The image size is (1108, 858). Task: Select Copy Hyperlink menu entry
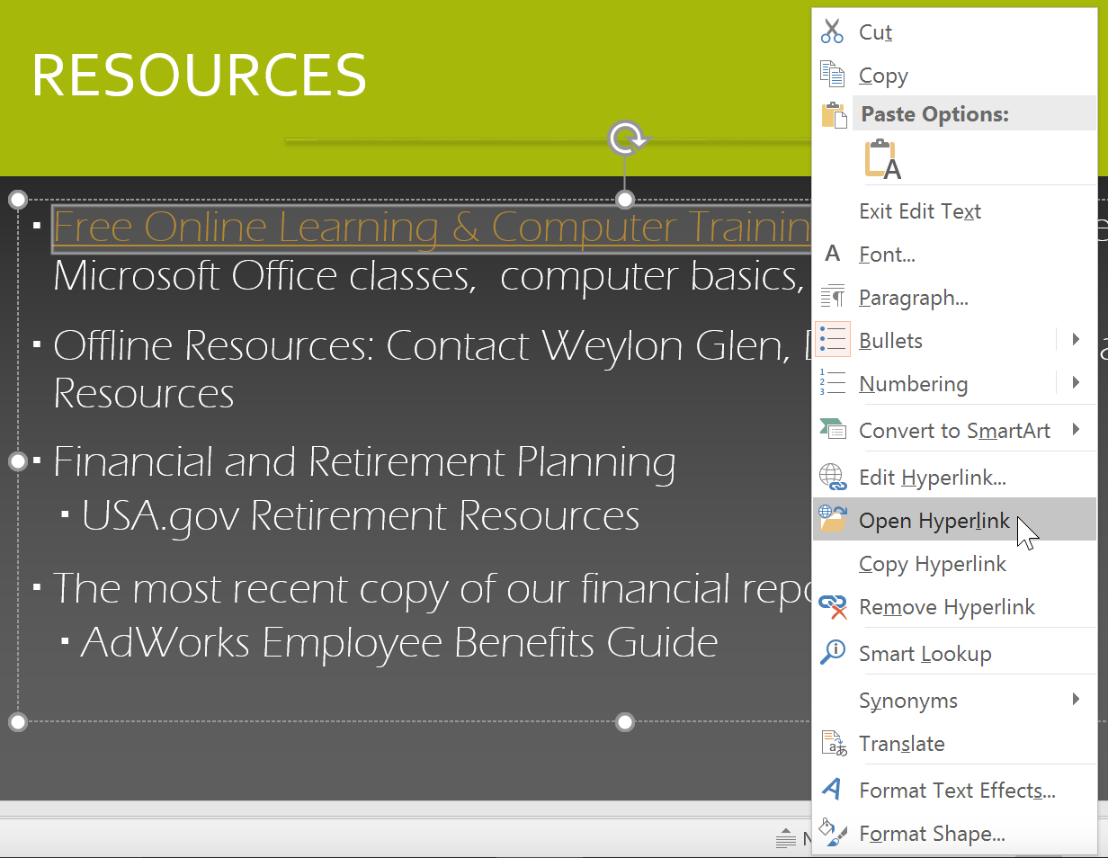932,565
